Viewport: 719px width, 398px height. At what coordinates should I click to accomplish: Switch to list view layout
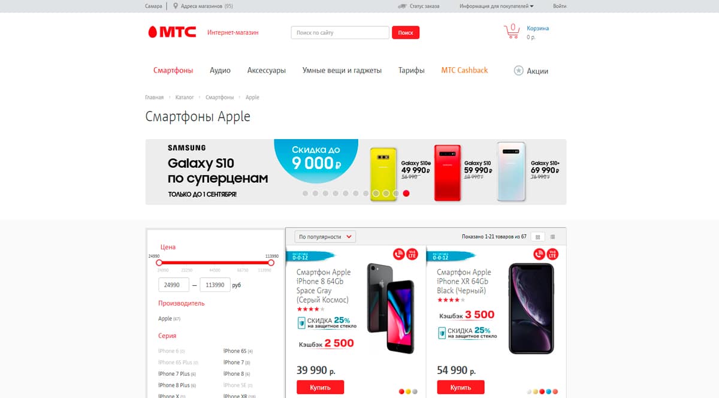tap(552, 237)
